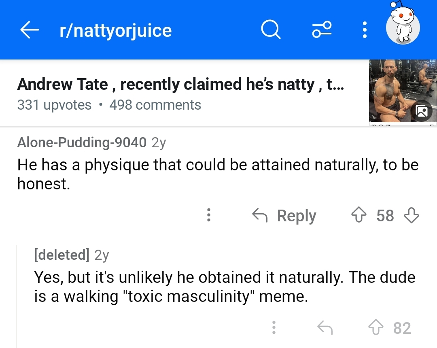Open overflow menu on Alone-Pudding-9040's comment

[x=209, y=216]
